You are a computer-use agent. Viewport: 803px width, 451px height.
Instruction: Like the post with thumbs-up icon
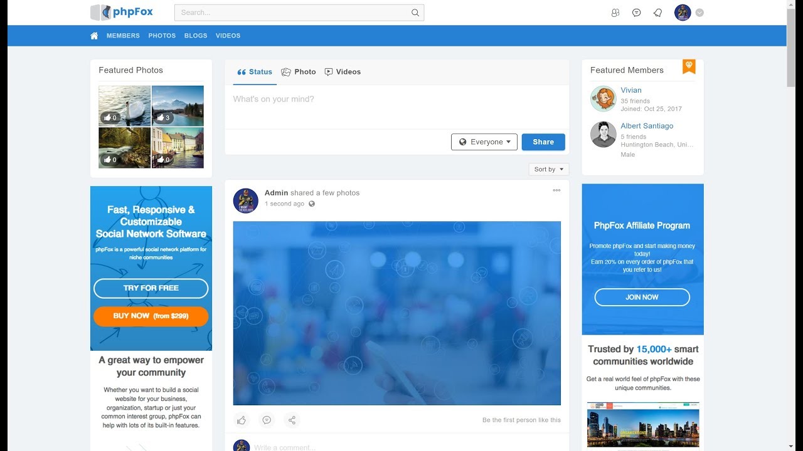[x=242, y=420]
